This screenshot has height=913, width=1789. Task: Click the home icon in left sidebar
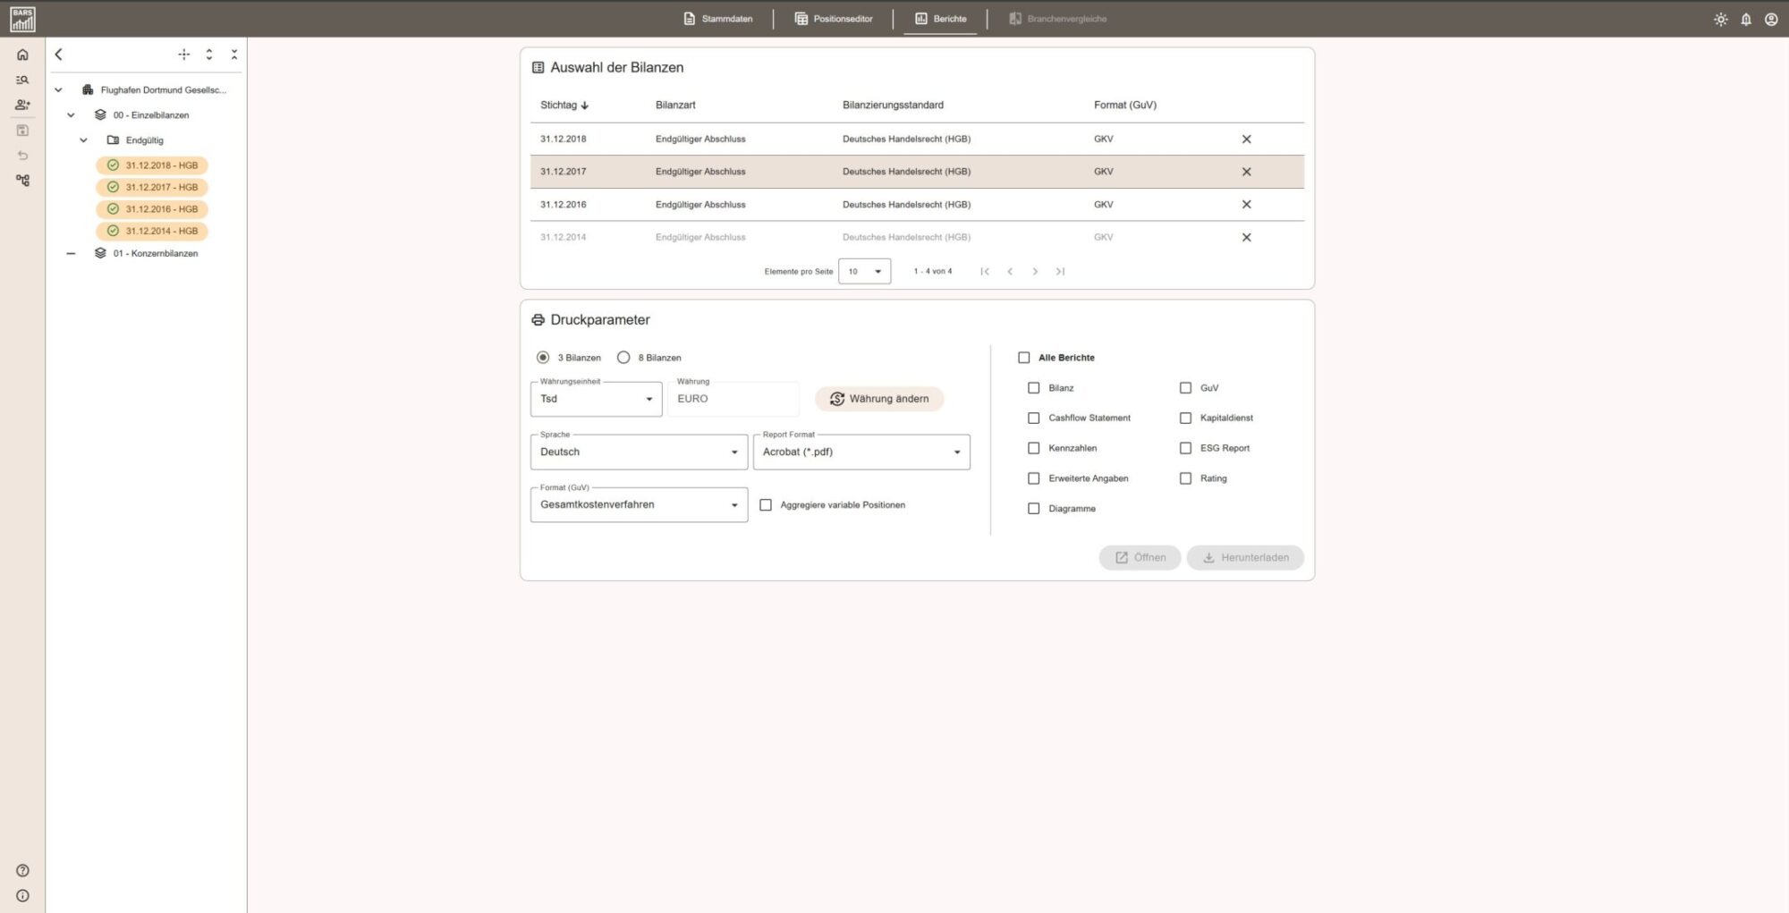22,55
